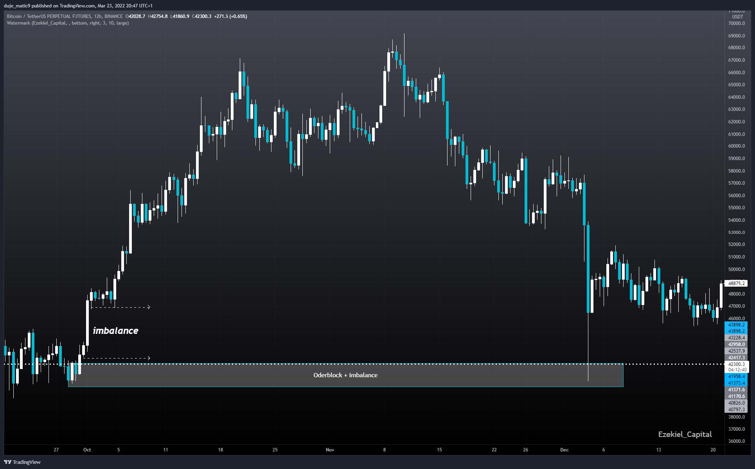
Task: Click the 70000.0 price axis level
Action: (x=736, y=23)
